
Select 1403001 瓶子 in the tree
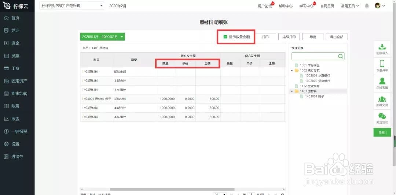[x=314, y=96]
